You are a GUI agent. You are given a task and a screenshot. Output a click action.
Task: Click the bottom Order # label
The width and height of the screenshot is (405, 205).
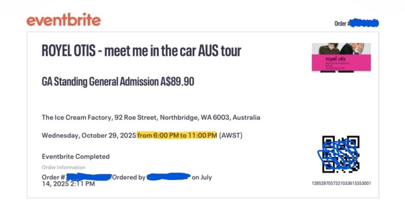point(53,177)
